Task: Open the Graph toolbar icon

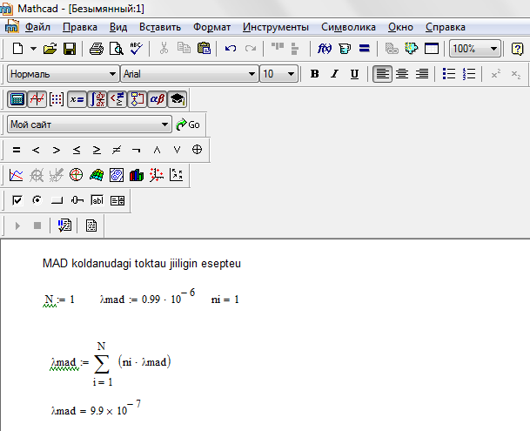Action: (37, 99)
